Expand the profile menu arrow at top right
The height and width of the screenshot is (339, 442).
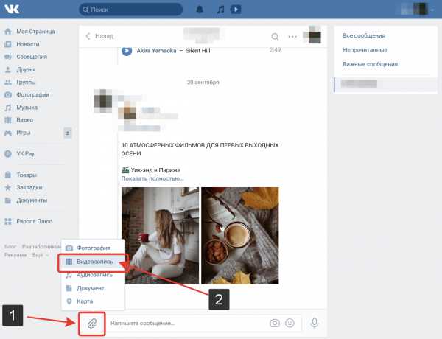pos(432,10)
